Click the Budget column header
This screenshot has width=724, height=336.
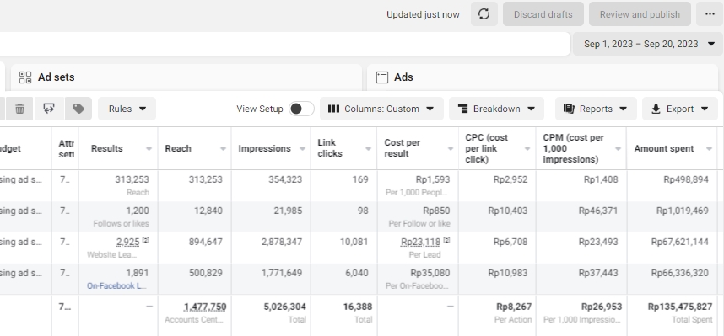pyautogui.click(x=26, y=148)
